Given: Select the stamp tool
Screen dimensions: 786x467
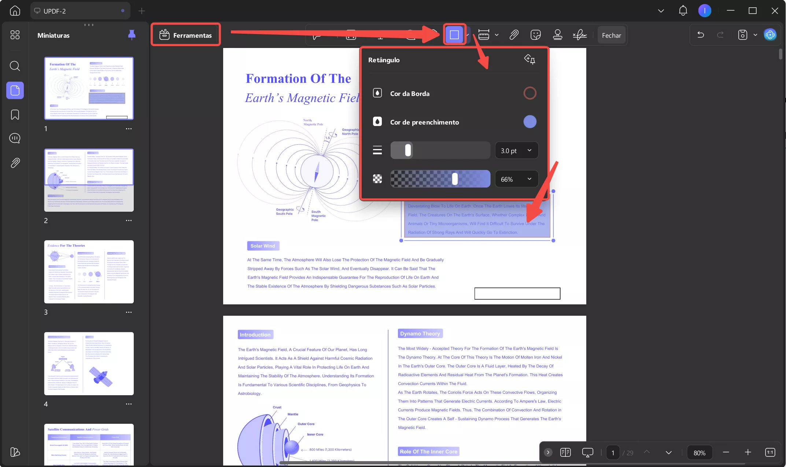Looking at the screenshot, I should [x=557, y=35].
